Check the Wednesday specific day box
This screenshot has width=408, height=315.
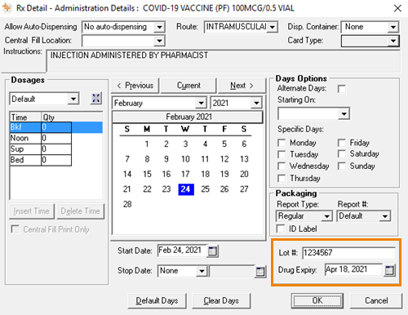click(x=282, y=166)
